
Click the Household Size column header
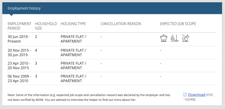point(46,26)
